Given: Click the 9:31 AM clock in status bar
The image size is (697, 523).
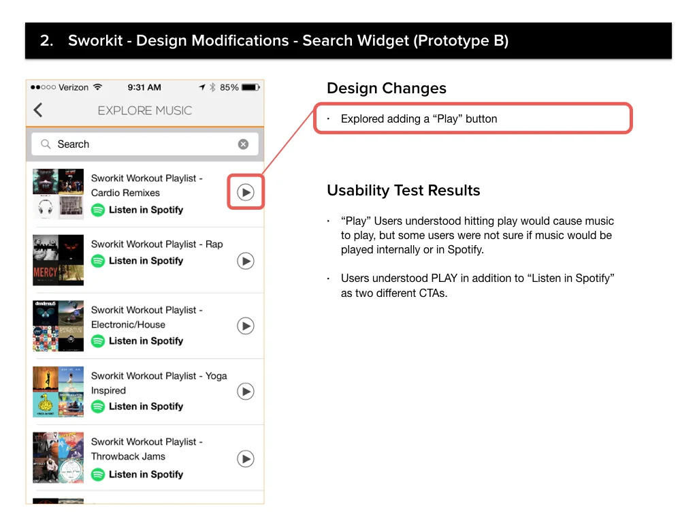Looking at the screenshot, I should (144, 87).
